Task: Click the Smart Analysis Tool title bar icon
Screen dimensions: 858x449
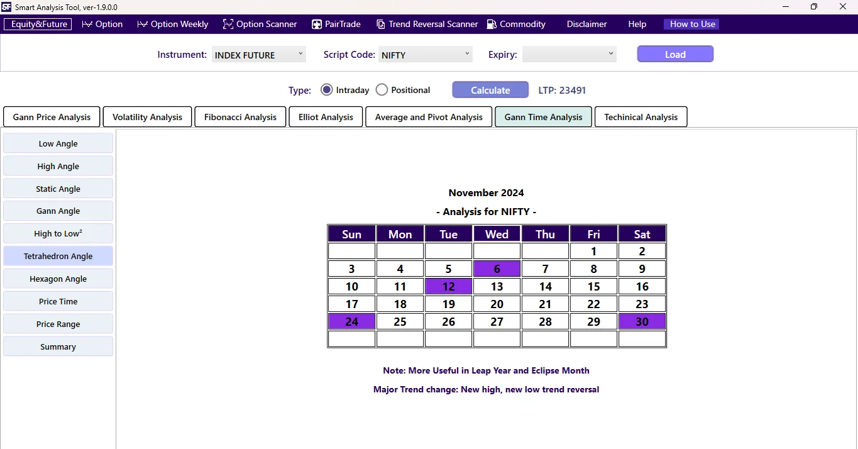Action: [x=6, y=7]
